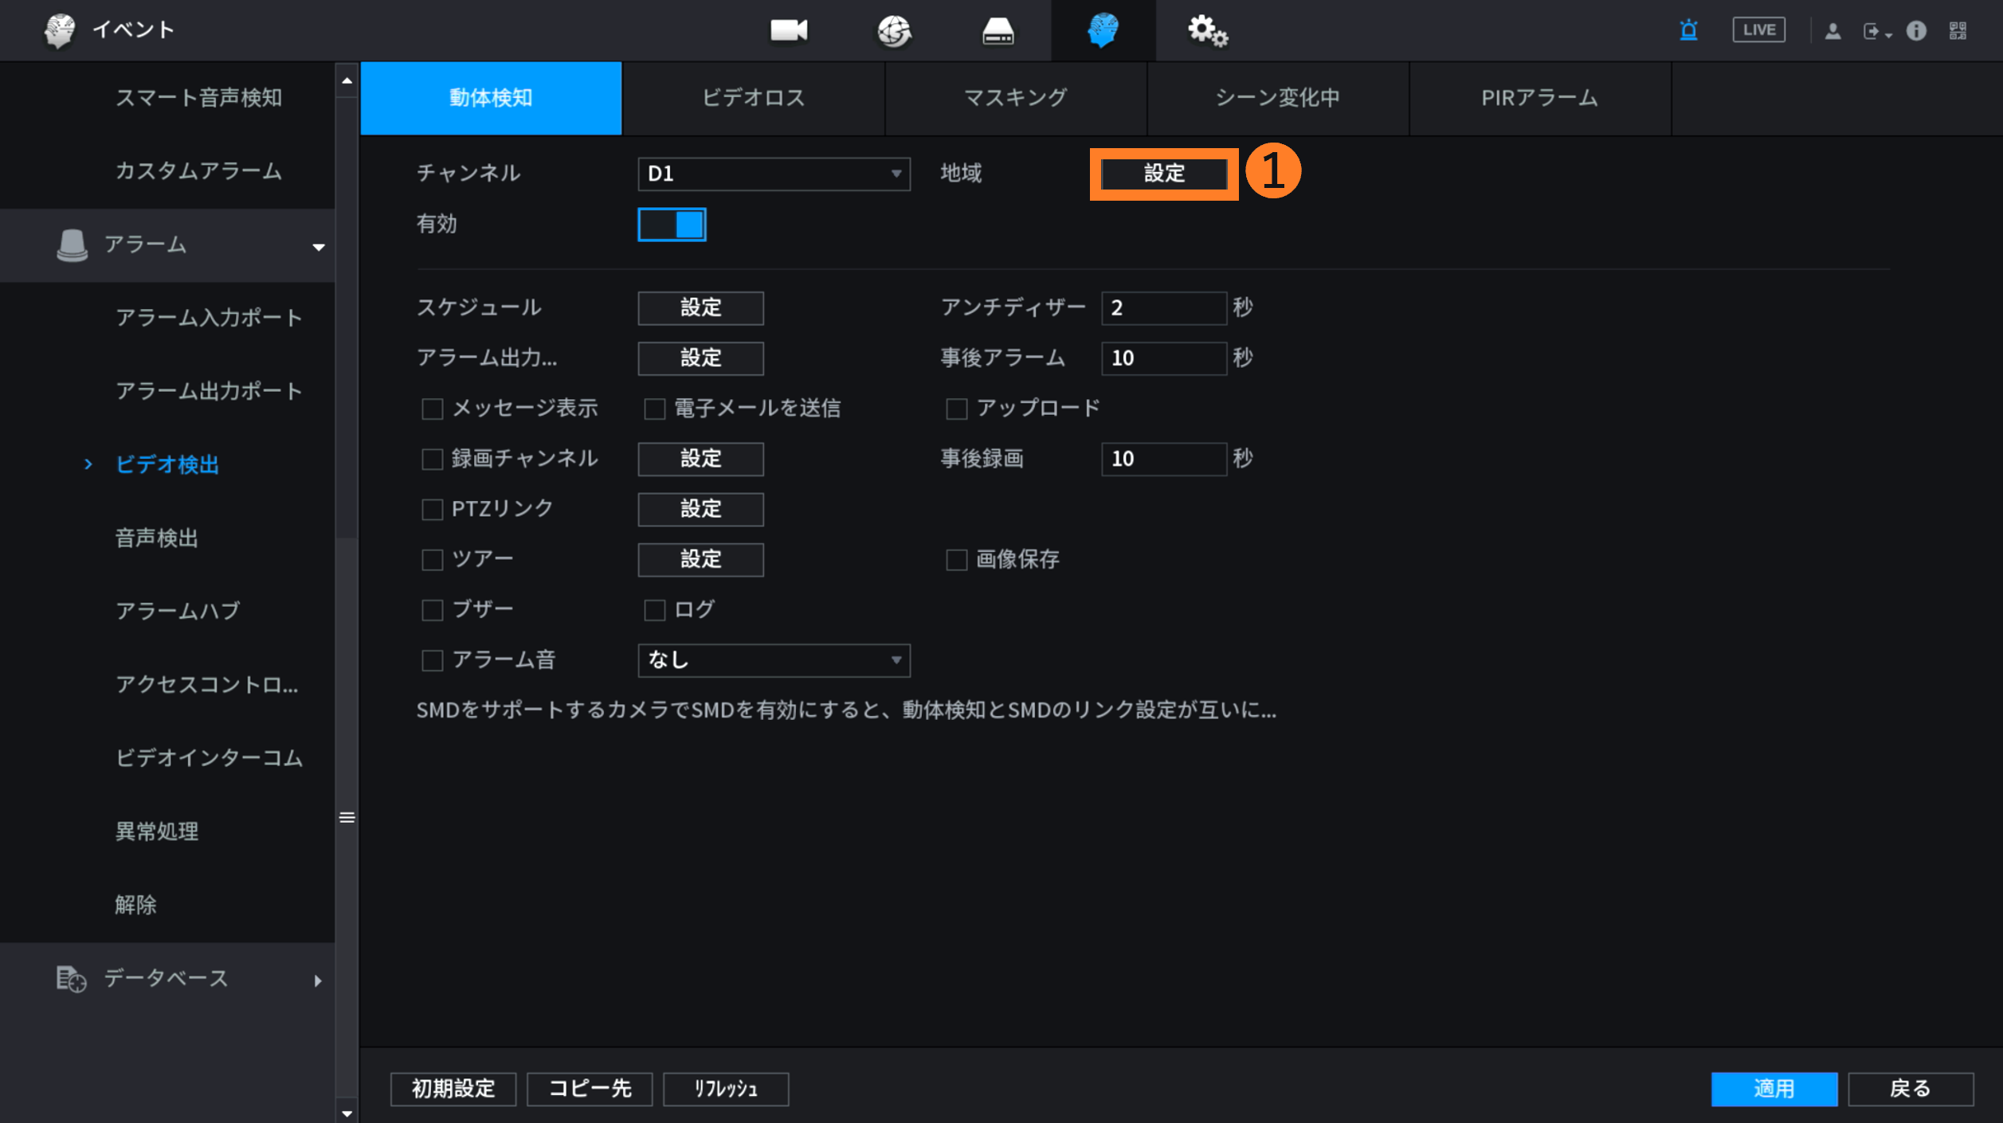
Task: Switch to the ビデオロス tab
Action: click(x=753, y=98)
